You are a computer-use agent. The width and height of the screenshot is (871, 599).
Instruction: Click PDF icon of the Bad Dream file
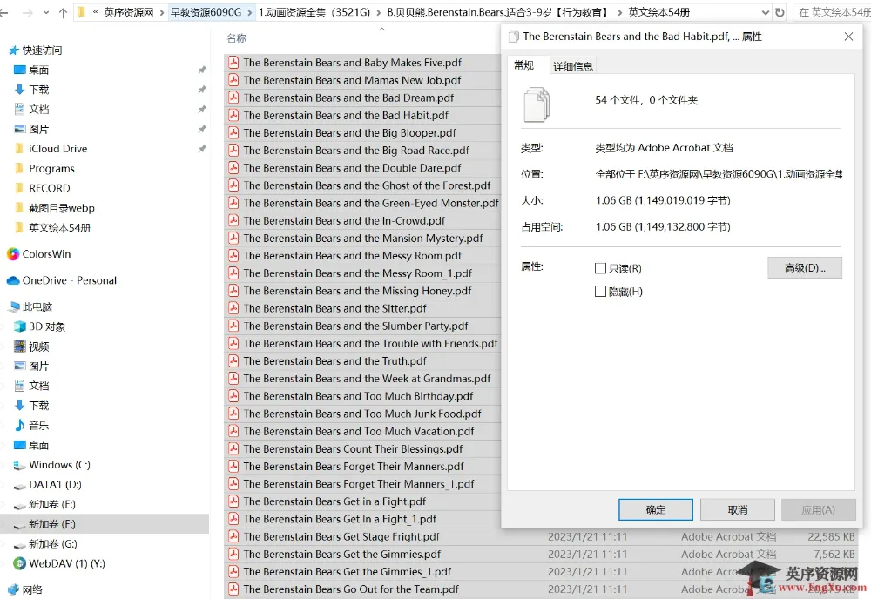(x=233, y=98)
